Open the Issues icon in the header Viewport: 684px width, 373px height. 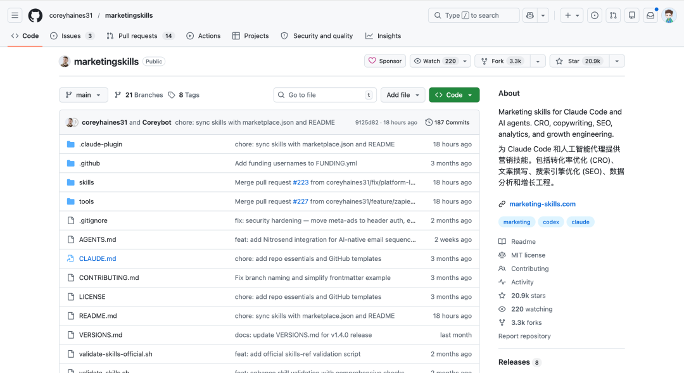(x=595, y=15)
